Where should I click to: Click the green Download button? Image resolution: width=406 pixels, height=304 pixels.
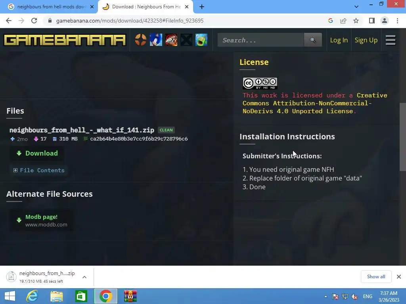[x=37, y=153]
